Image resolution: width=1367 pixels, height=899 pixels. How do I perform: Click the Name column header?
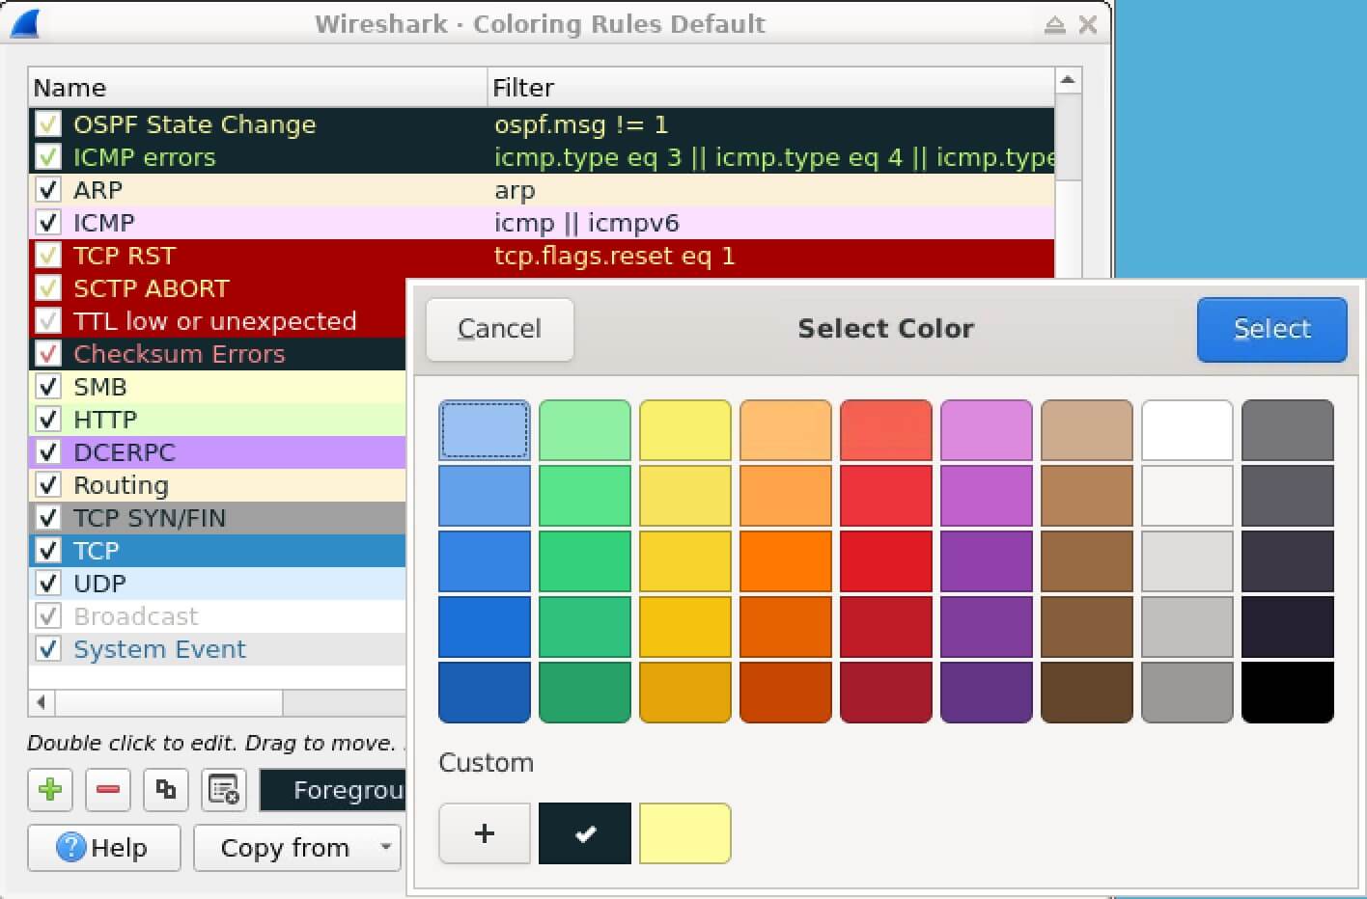tap(258, 88)
